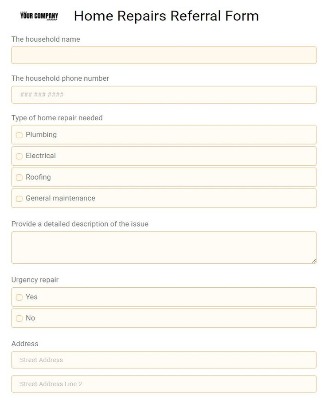Click the detailed description label text
This screenshot has height=399, width=328.
pyautogui.click(x=80, y=224)
